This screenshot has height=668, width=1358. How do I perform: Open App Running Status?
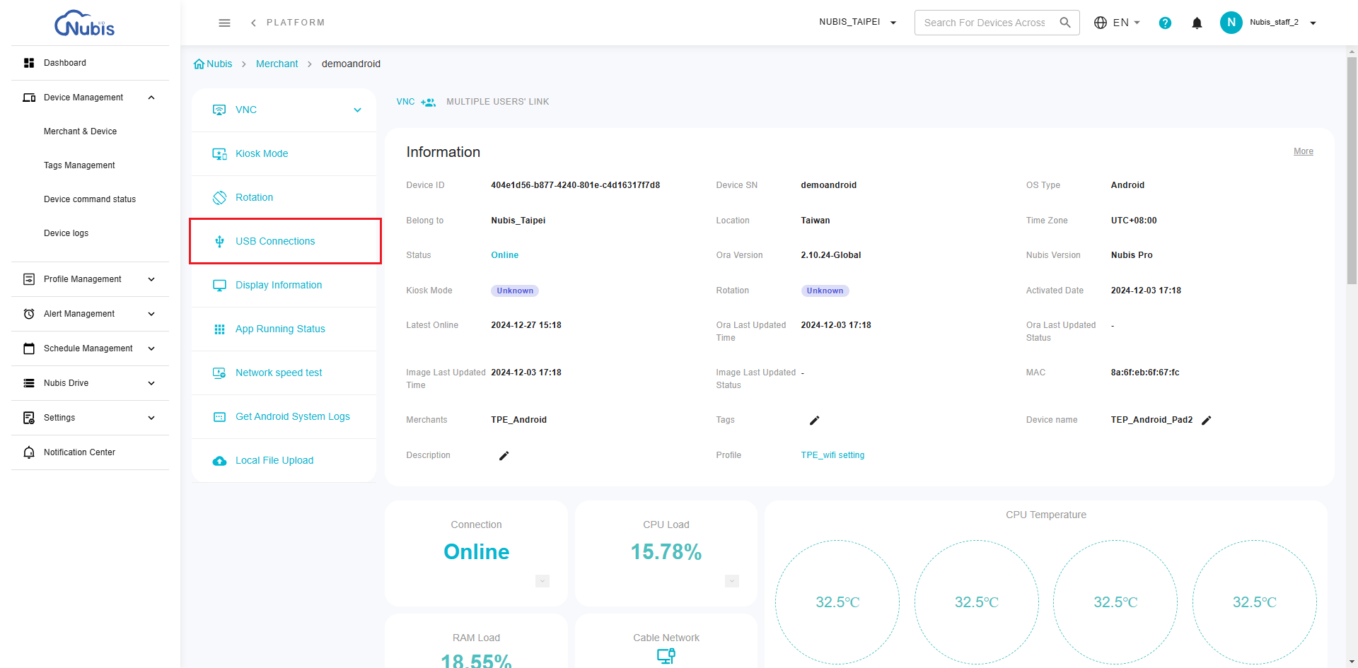coord(284,329)
